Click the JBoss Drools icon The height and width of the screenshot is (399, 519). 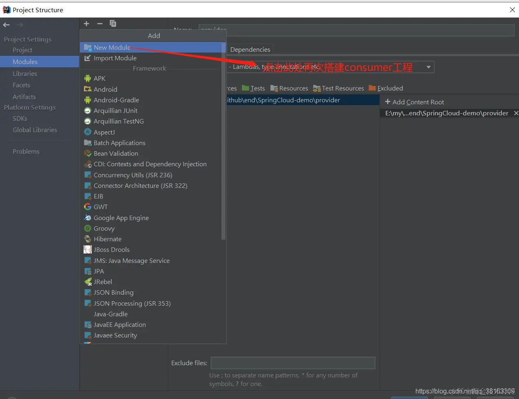(x=87, y=249)
